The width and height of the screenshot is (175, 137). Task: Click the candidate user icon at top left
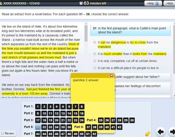(1, 3)
